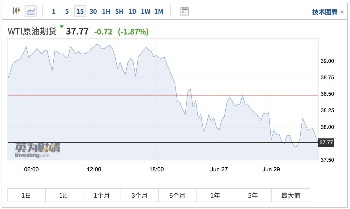Show the 1个月 time range
This screenshot has height=209, width=350.
(102, 195)
